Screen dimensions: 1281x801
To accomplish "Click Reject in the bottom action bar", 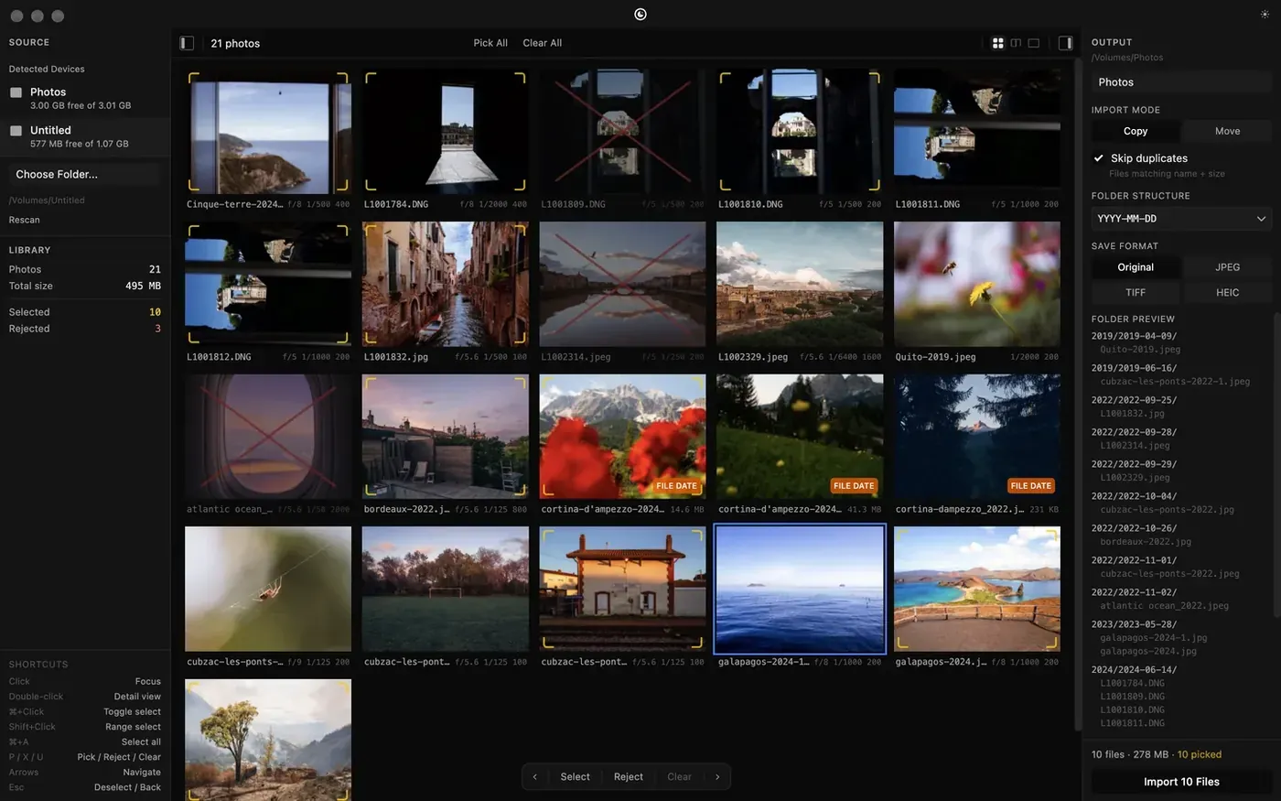I will [x=629, y=777].
